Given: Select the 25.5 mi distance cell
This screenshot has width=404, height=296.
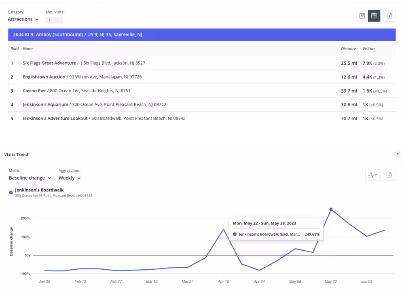Looking at the screenshot, I should [x=349, y=63].
